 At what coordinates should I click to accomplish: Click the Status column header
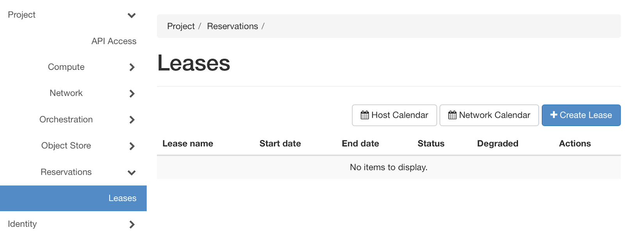coord(431,144)
